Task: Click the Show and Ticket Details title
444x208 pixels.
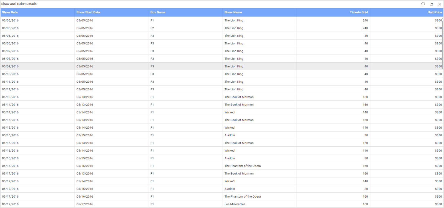Action: pos(19,4)
